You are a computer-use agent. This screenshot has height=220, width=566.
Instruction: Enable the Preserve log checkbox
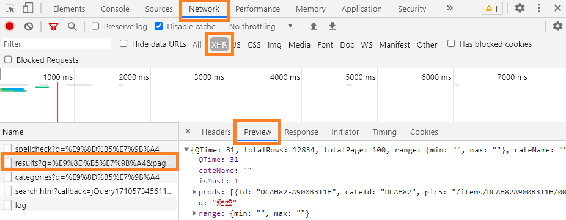tap(95, 26)
